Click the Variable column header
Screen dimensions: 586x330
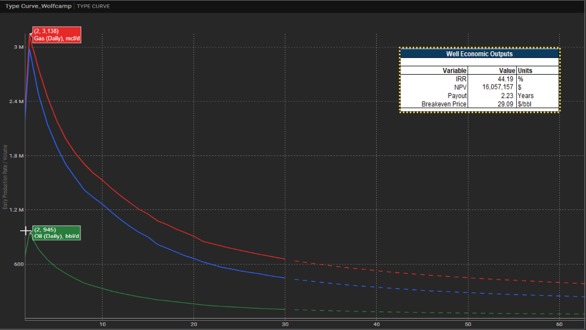[455, 71]
